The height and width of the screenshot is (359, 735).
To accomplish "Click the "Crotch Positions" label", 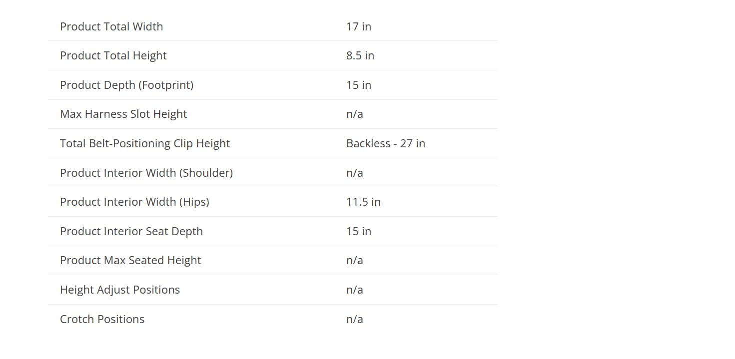I will pos(102,319).
